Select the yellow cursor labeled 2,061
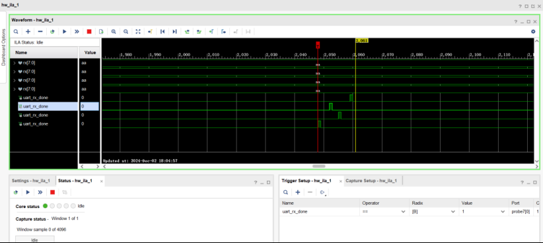Screen dimensions: 543x243 (x=361, y=40)
